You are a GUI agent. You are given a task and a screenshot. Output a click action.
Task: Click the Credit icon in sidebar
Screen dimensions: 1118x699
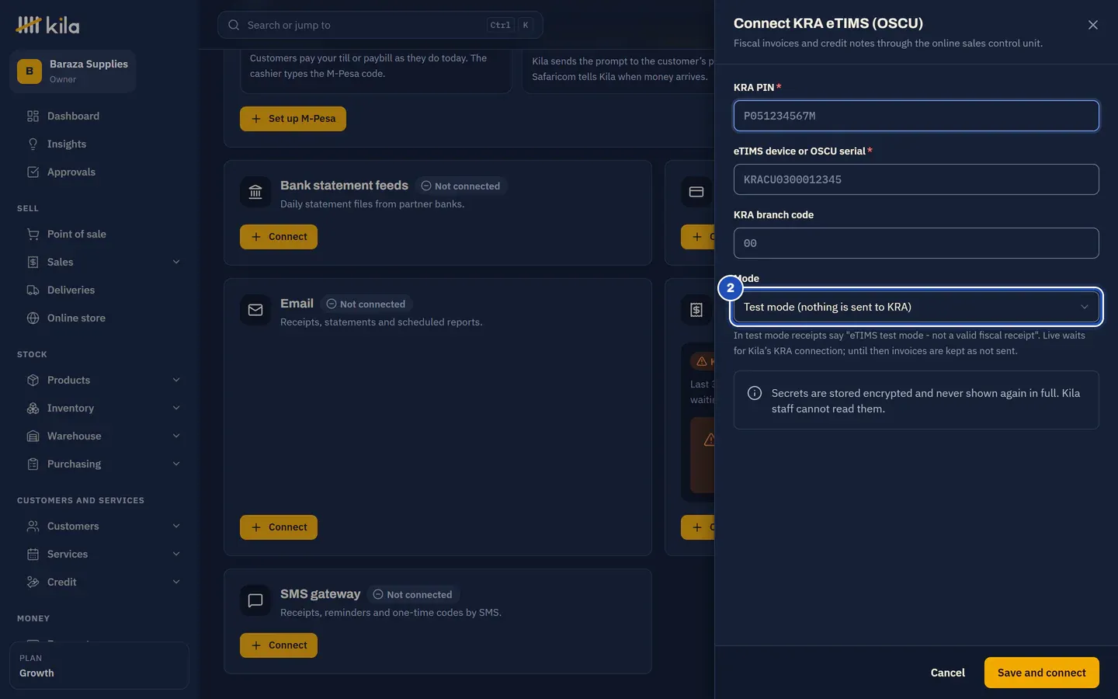coord(33,582)
